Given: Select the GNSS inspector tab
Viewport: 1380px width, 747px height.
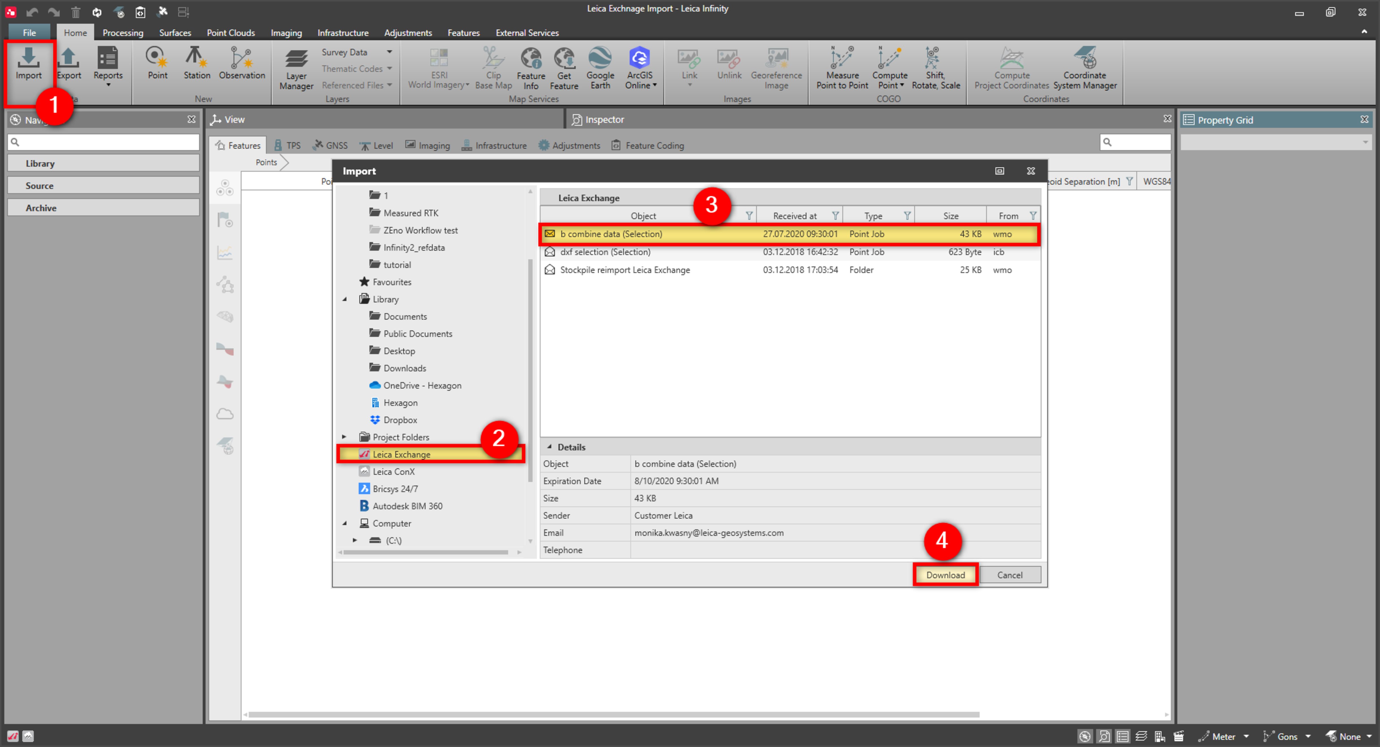Looking at the screenshot, I should coord(331,145).
